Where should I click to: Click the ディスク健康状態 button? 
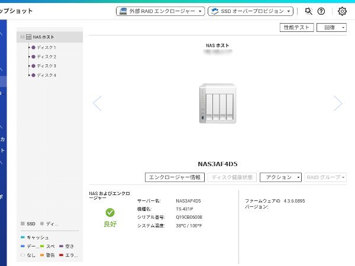(x=232, y=177)
